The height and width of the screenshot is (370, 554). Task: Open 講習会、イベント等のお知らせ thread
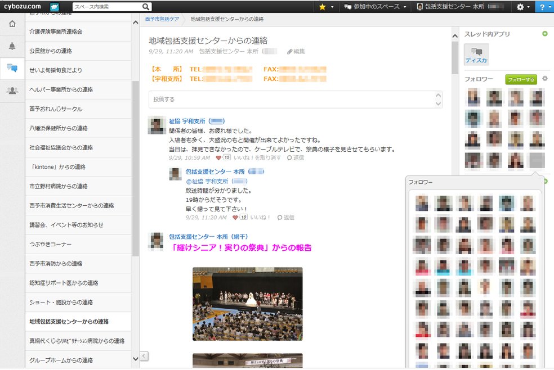(x=78, y=225)
